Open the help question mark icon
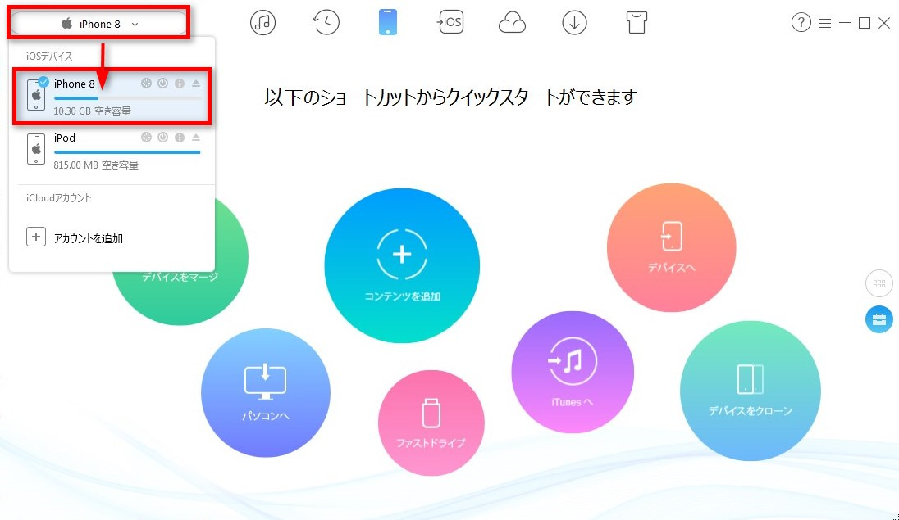This screenshot has height=520, width=899. coord(801,23)
